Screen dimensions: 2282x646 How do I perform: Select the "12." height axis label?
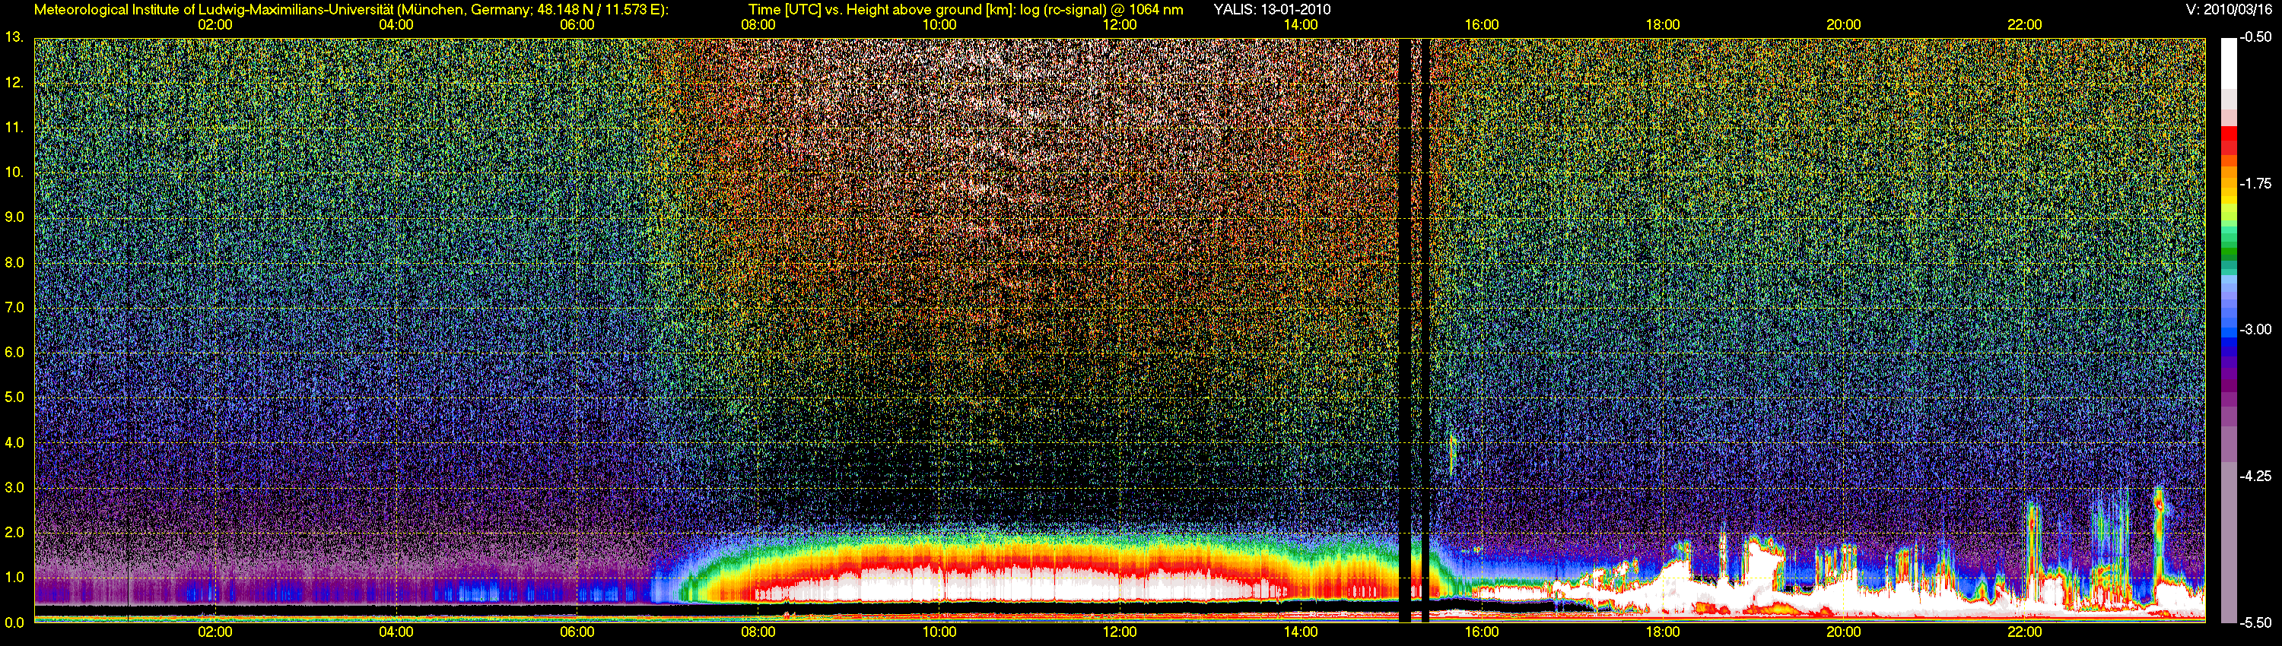(x=14, y=82)
